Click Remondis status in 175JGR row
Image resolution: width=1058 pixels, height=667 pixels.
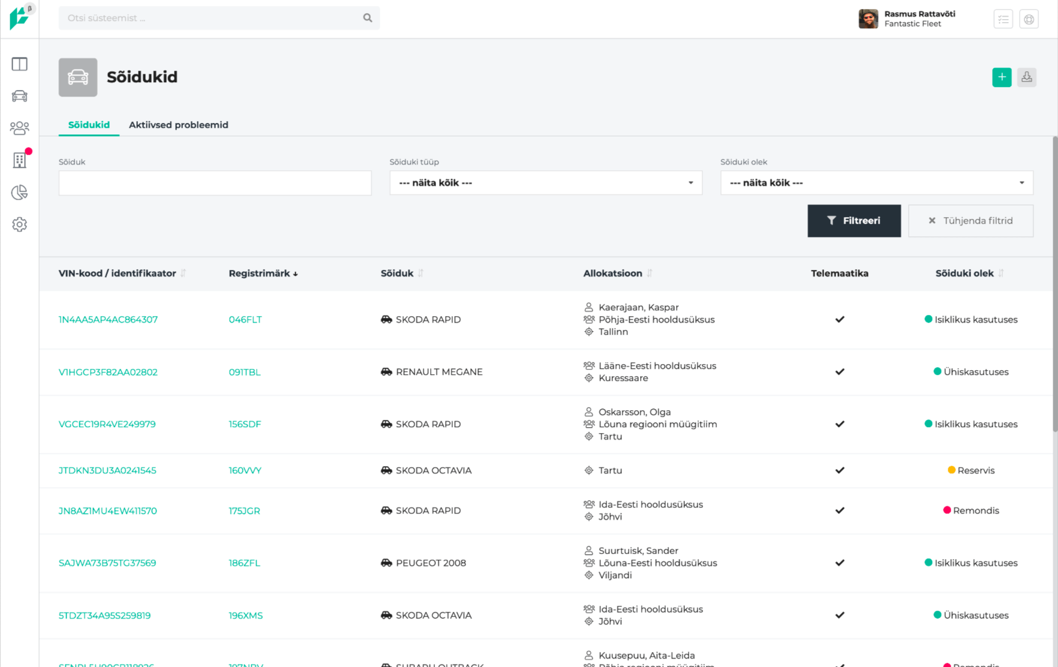tap(976, 510)
